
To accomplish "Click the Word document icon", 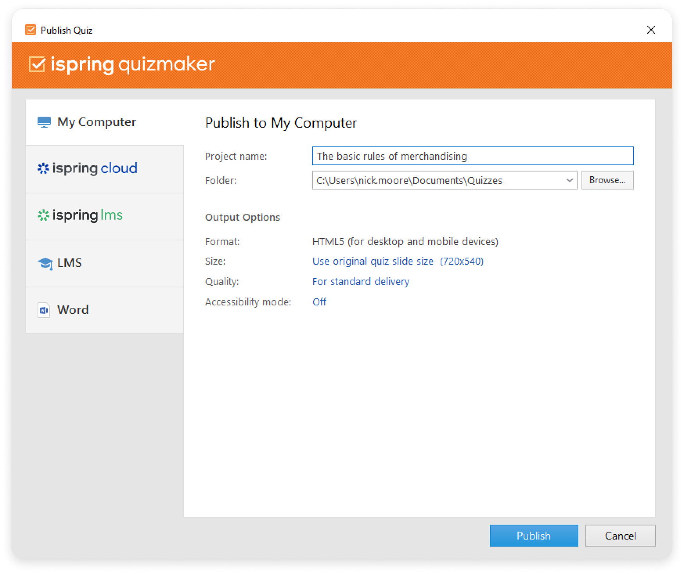I will pyautogui.click(x=43, y=310).
